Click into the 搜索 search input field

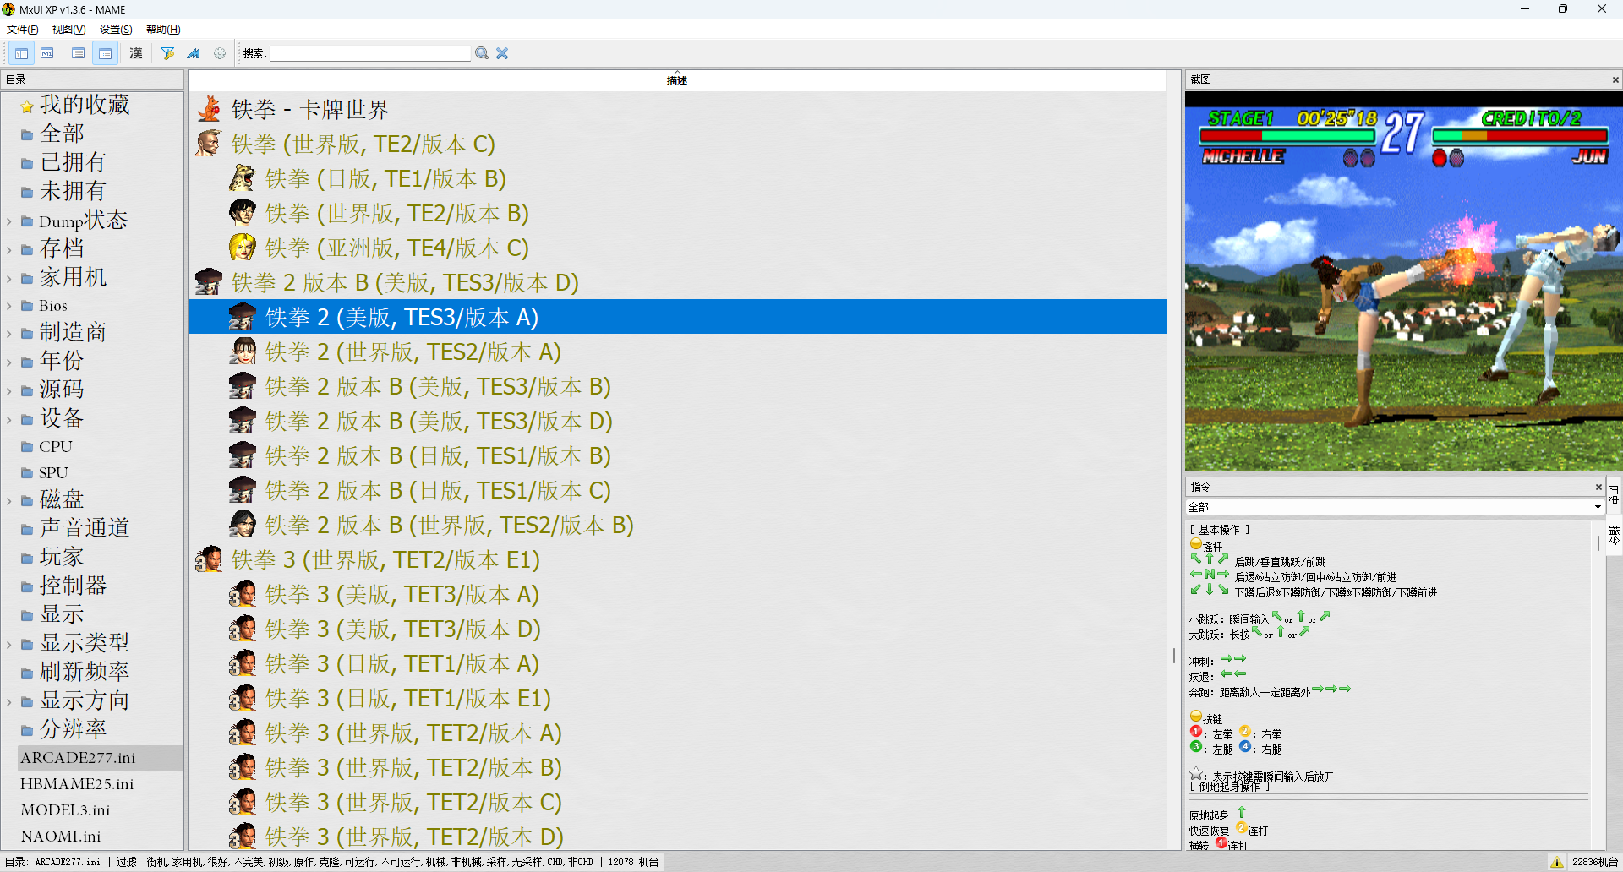pos(369,53)
